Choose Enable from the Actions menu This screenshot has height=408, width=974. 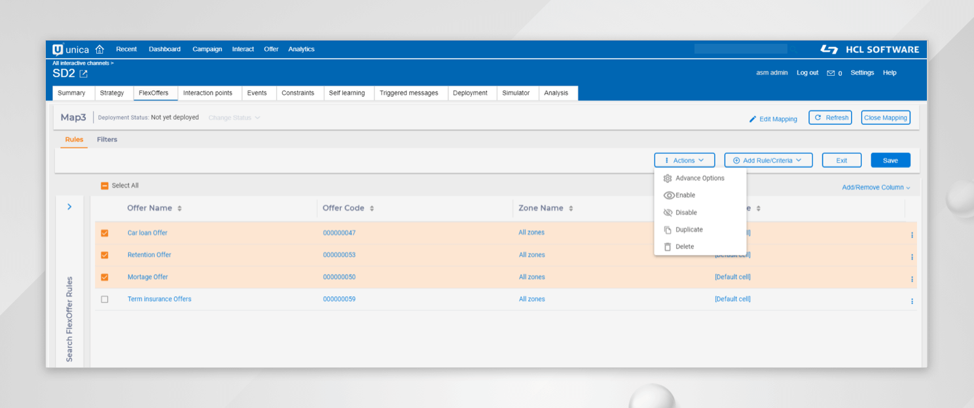685,195
